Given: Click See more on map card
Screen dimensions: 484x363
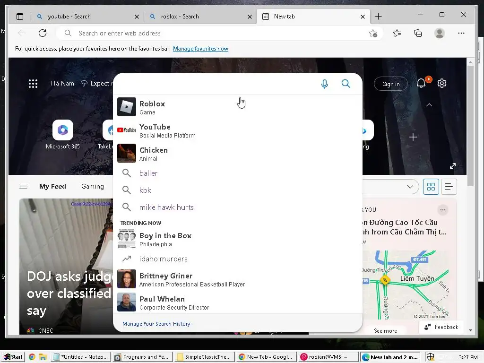Looking at the screenshot, I should point(385,330).
